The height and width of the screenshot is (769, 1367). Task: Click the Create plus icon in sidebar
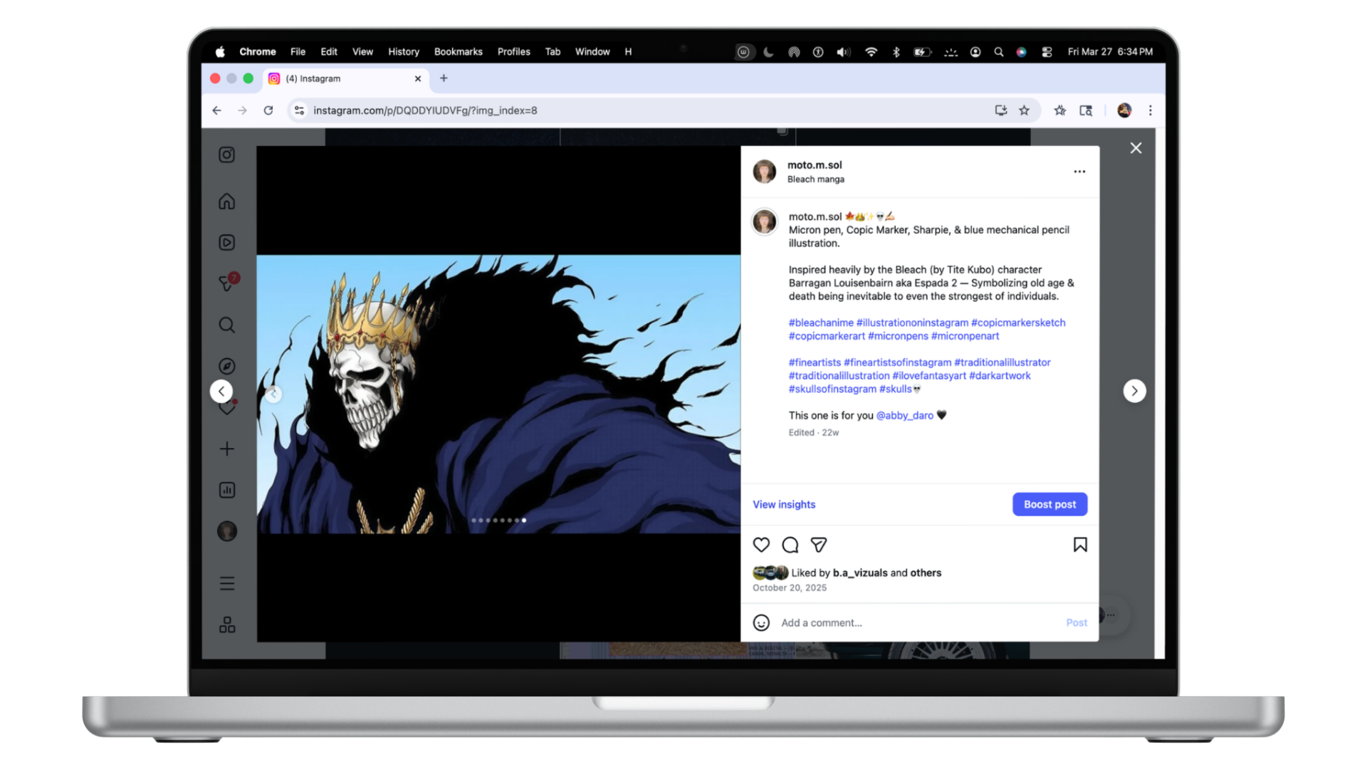(x=226, y=449)
